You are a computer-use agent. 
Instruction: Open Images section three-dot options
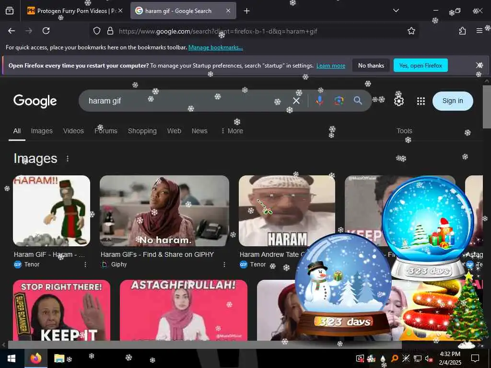pos(68,159)
